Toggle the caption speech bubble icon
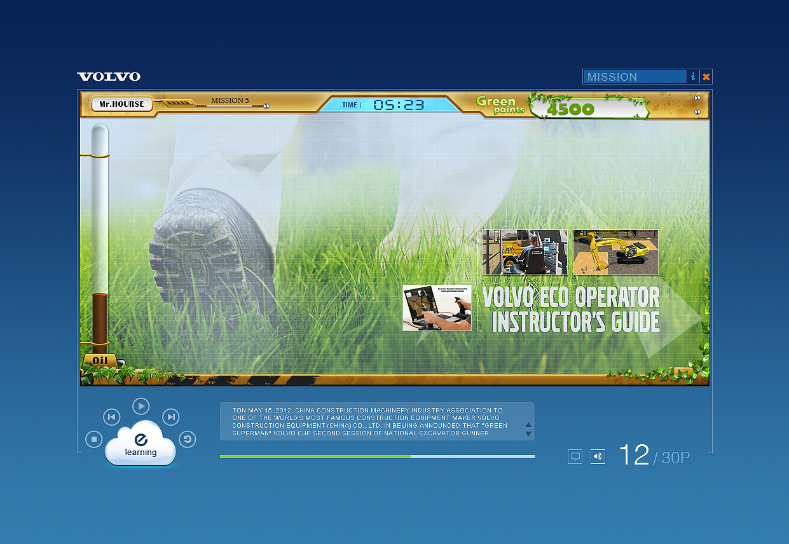 coord(575,456)
